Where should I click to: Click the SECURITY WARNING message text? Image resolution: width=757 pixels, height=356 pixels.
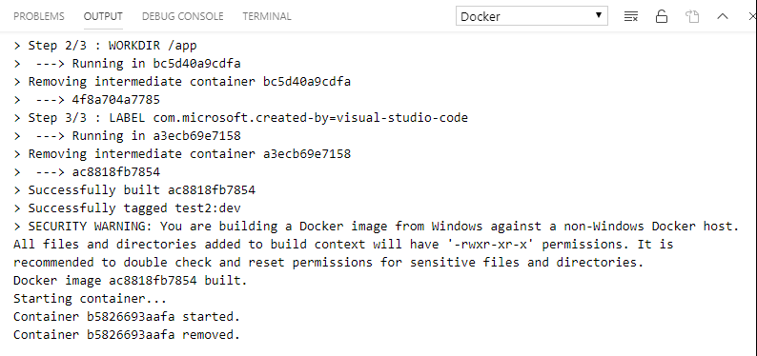(377, 245)
